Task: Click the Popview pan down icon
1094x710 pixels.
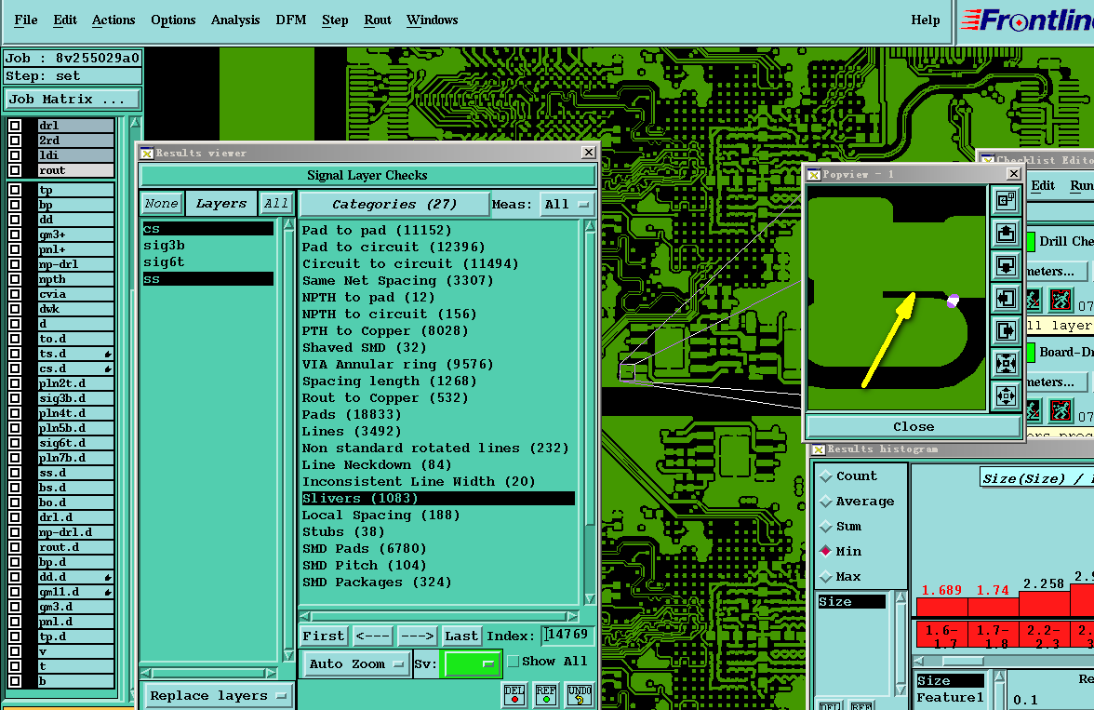Action: [x=1006, y=266]
